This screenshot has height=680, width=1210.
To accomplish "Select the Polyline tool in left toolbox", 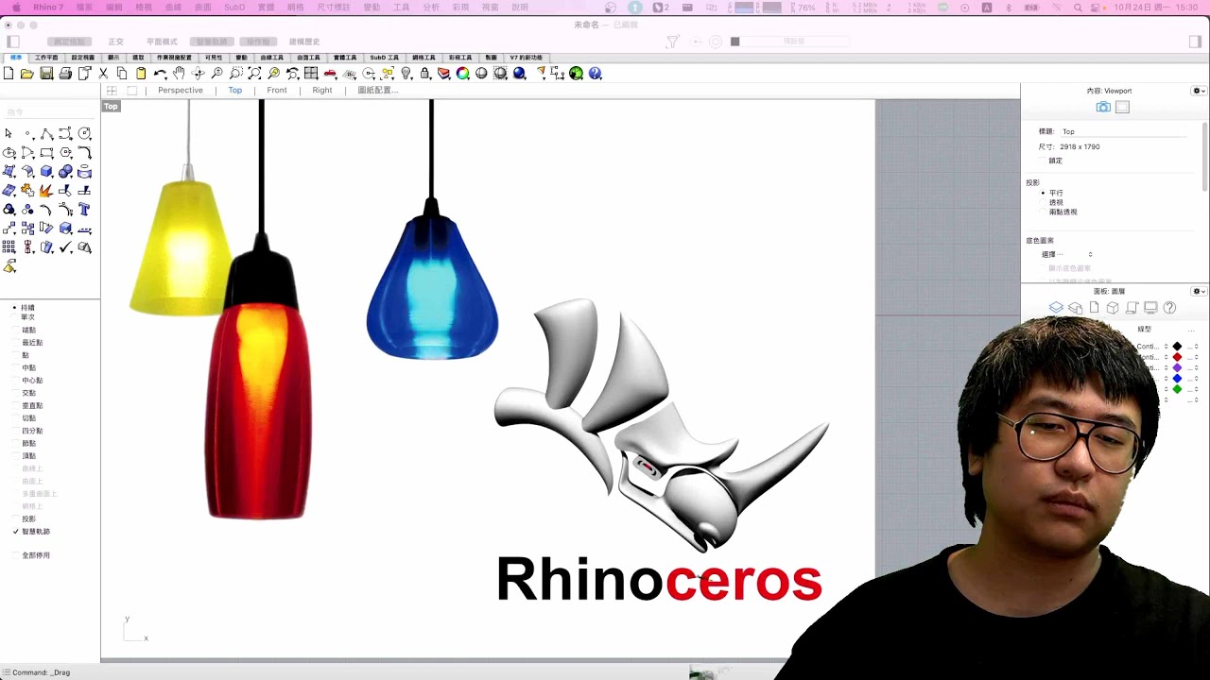I will (x=46, y=134).
